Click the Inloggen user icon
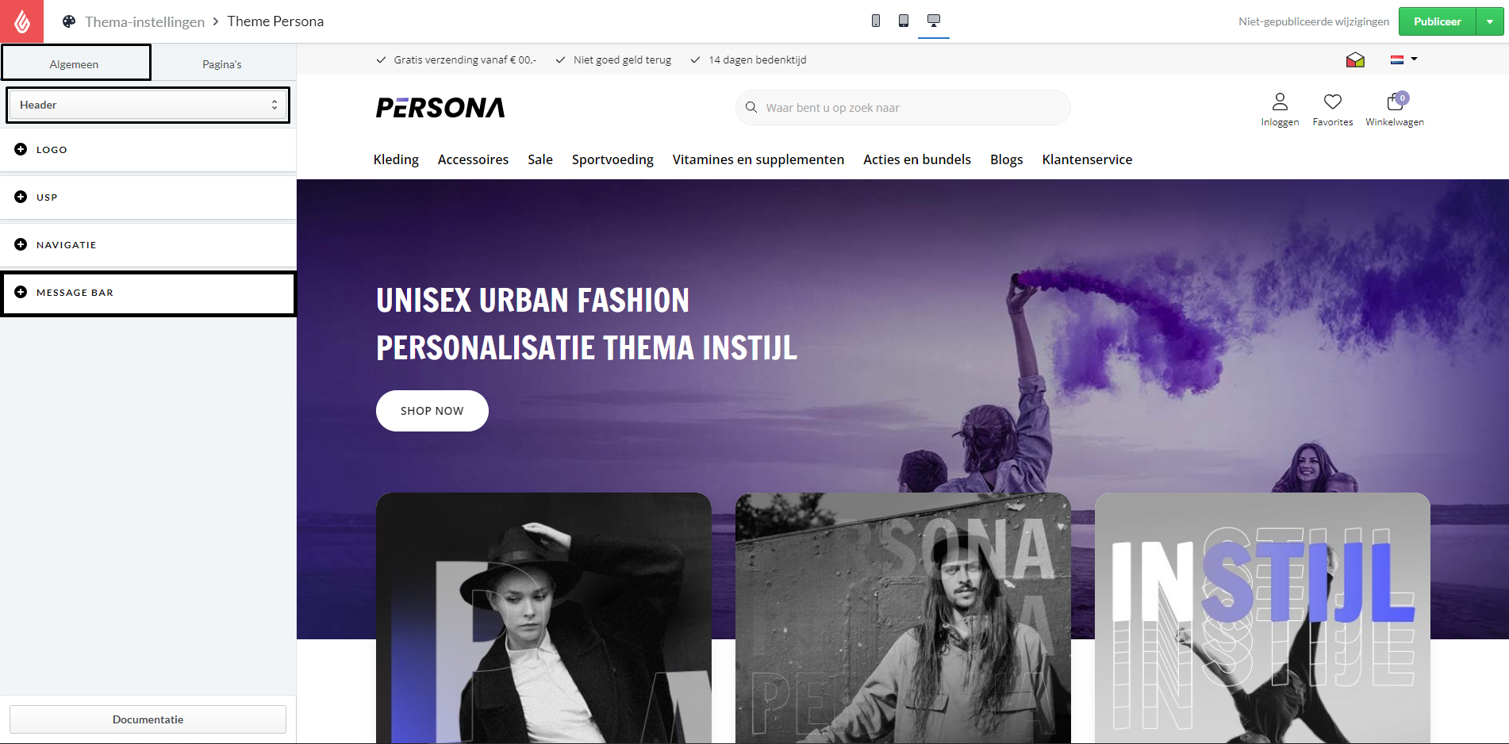 (x=1280, y=102)
